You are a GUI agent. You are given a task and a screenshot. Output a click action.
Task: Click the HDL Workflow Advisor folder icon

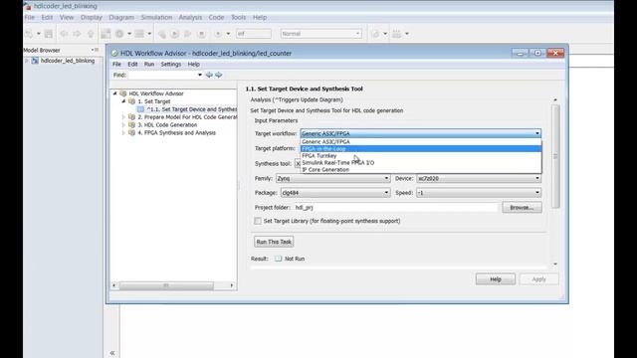(123, 93)
